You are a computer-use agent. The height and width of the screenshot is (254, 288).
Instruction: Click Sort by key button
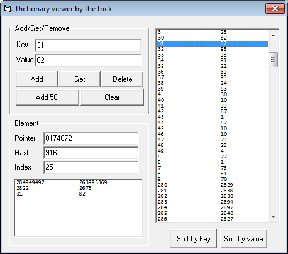[x=193, y=239]
